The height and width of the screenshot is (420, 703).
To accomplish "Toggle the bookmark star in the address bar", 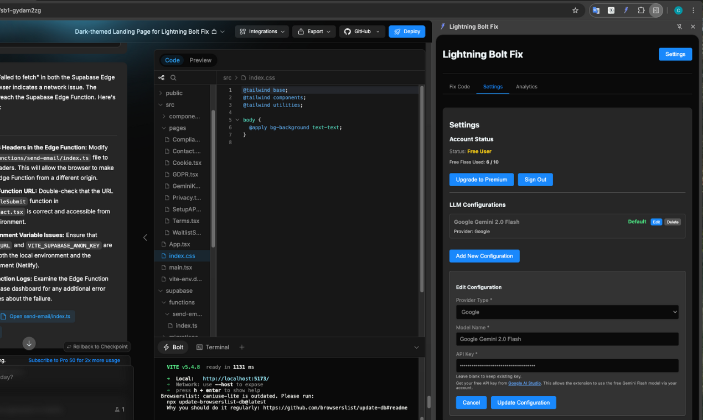I will [575, 10].
